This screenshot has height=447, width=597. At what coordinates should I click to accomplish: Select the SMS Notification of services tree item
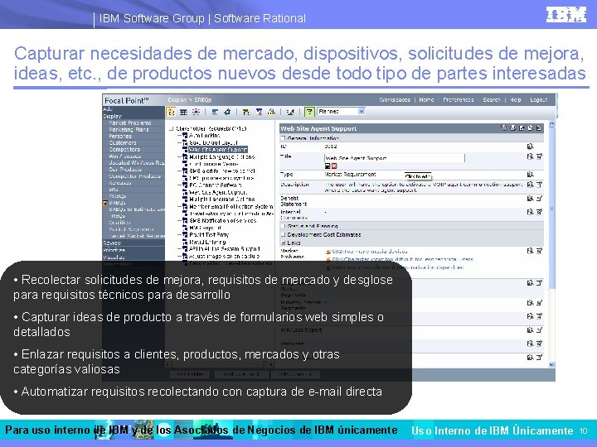point(223,220)
